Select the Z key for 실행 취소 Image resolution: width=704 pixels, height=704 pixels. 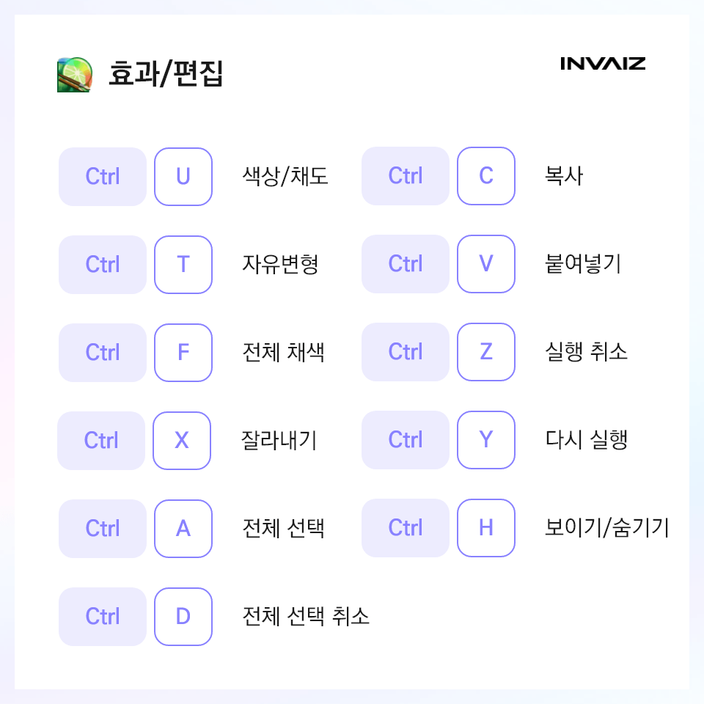486,351
